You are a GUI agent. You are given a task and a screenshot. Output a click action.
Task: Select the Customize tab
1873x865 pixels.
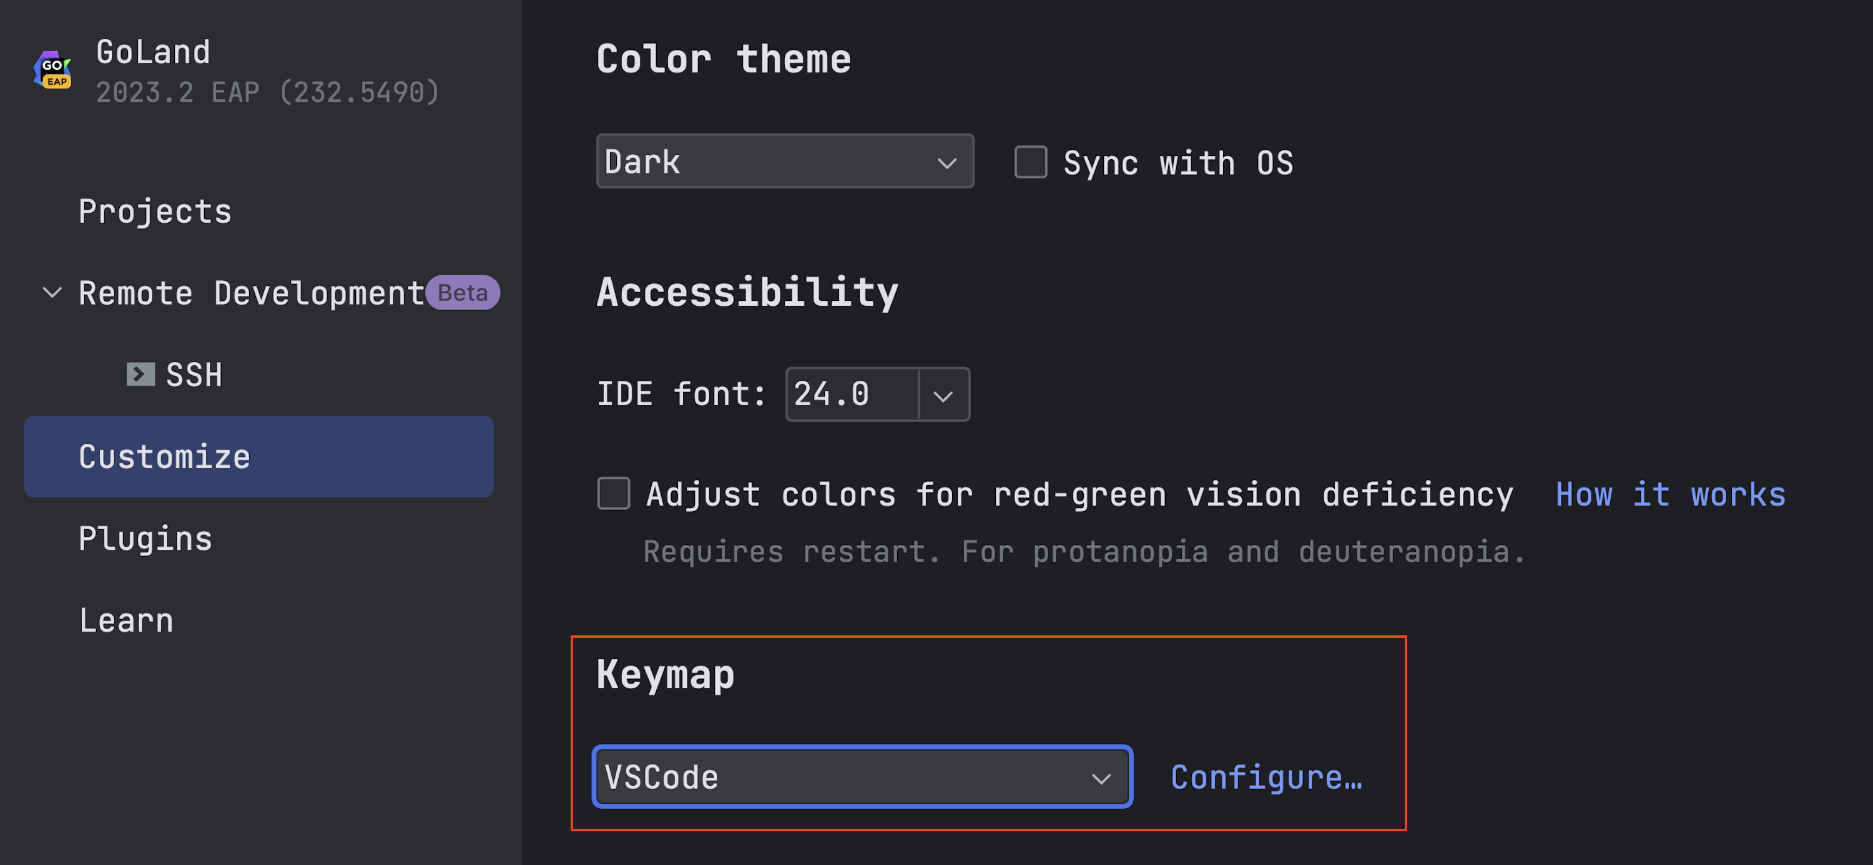pos(164,457)
